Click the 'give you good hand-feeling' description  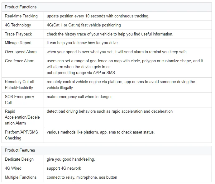click(71, 159)
